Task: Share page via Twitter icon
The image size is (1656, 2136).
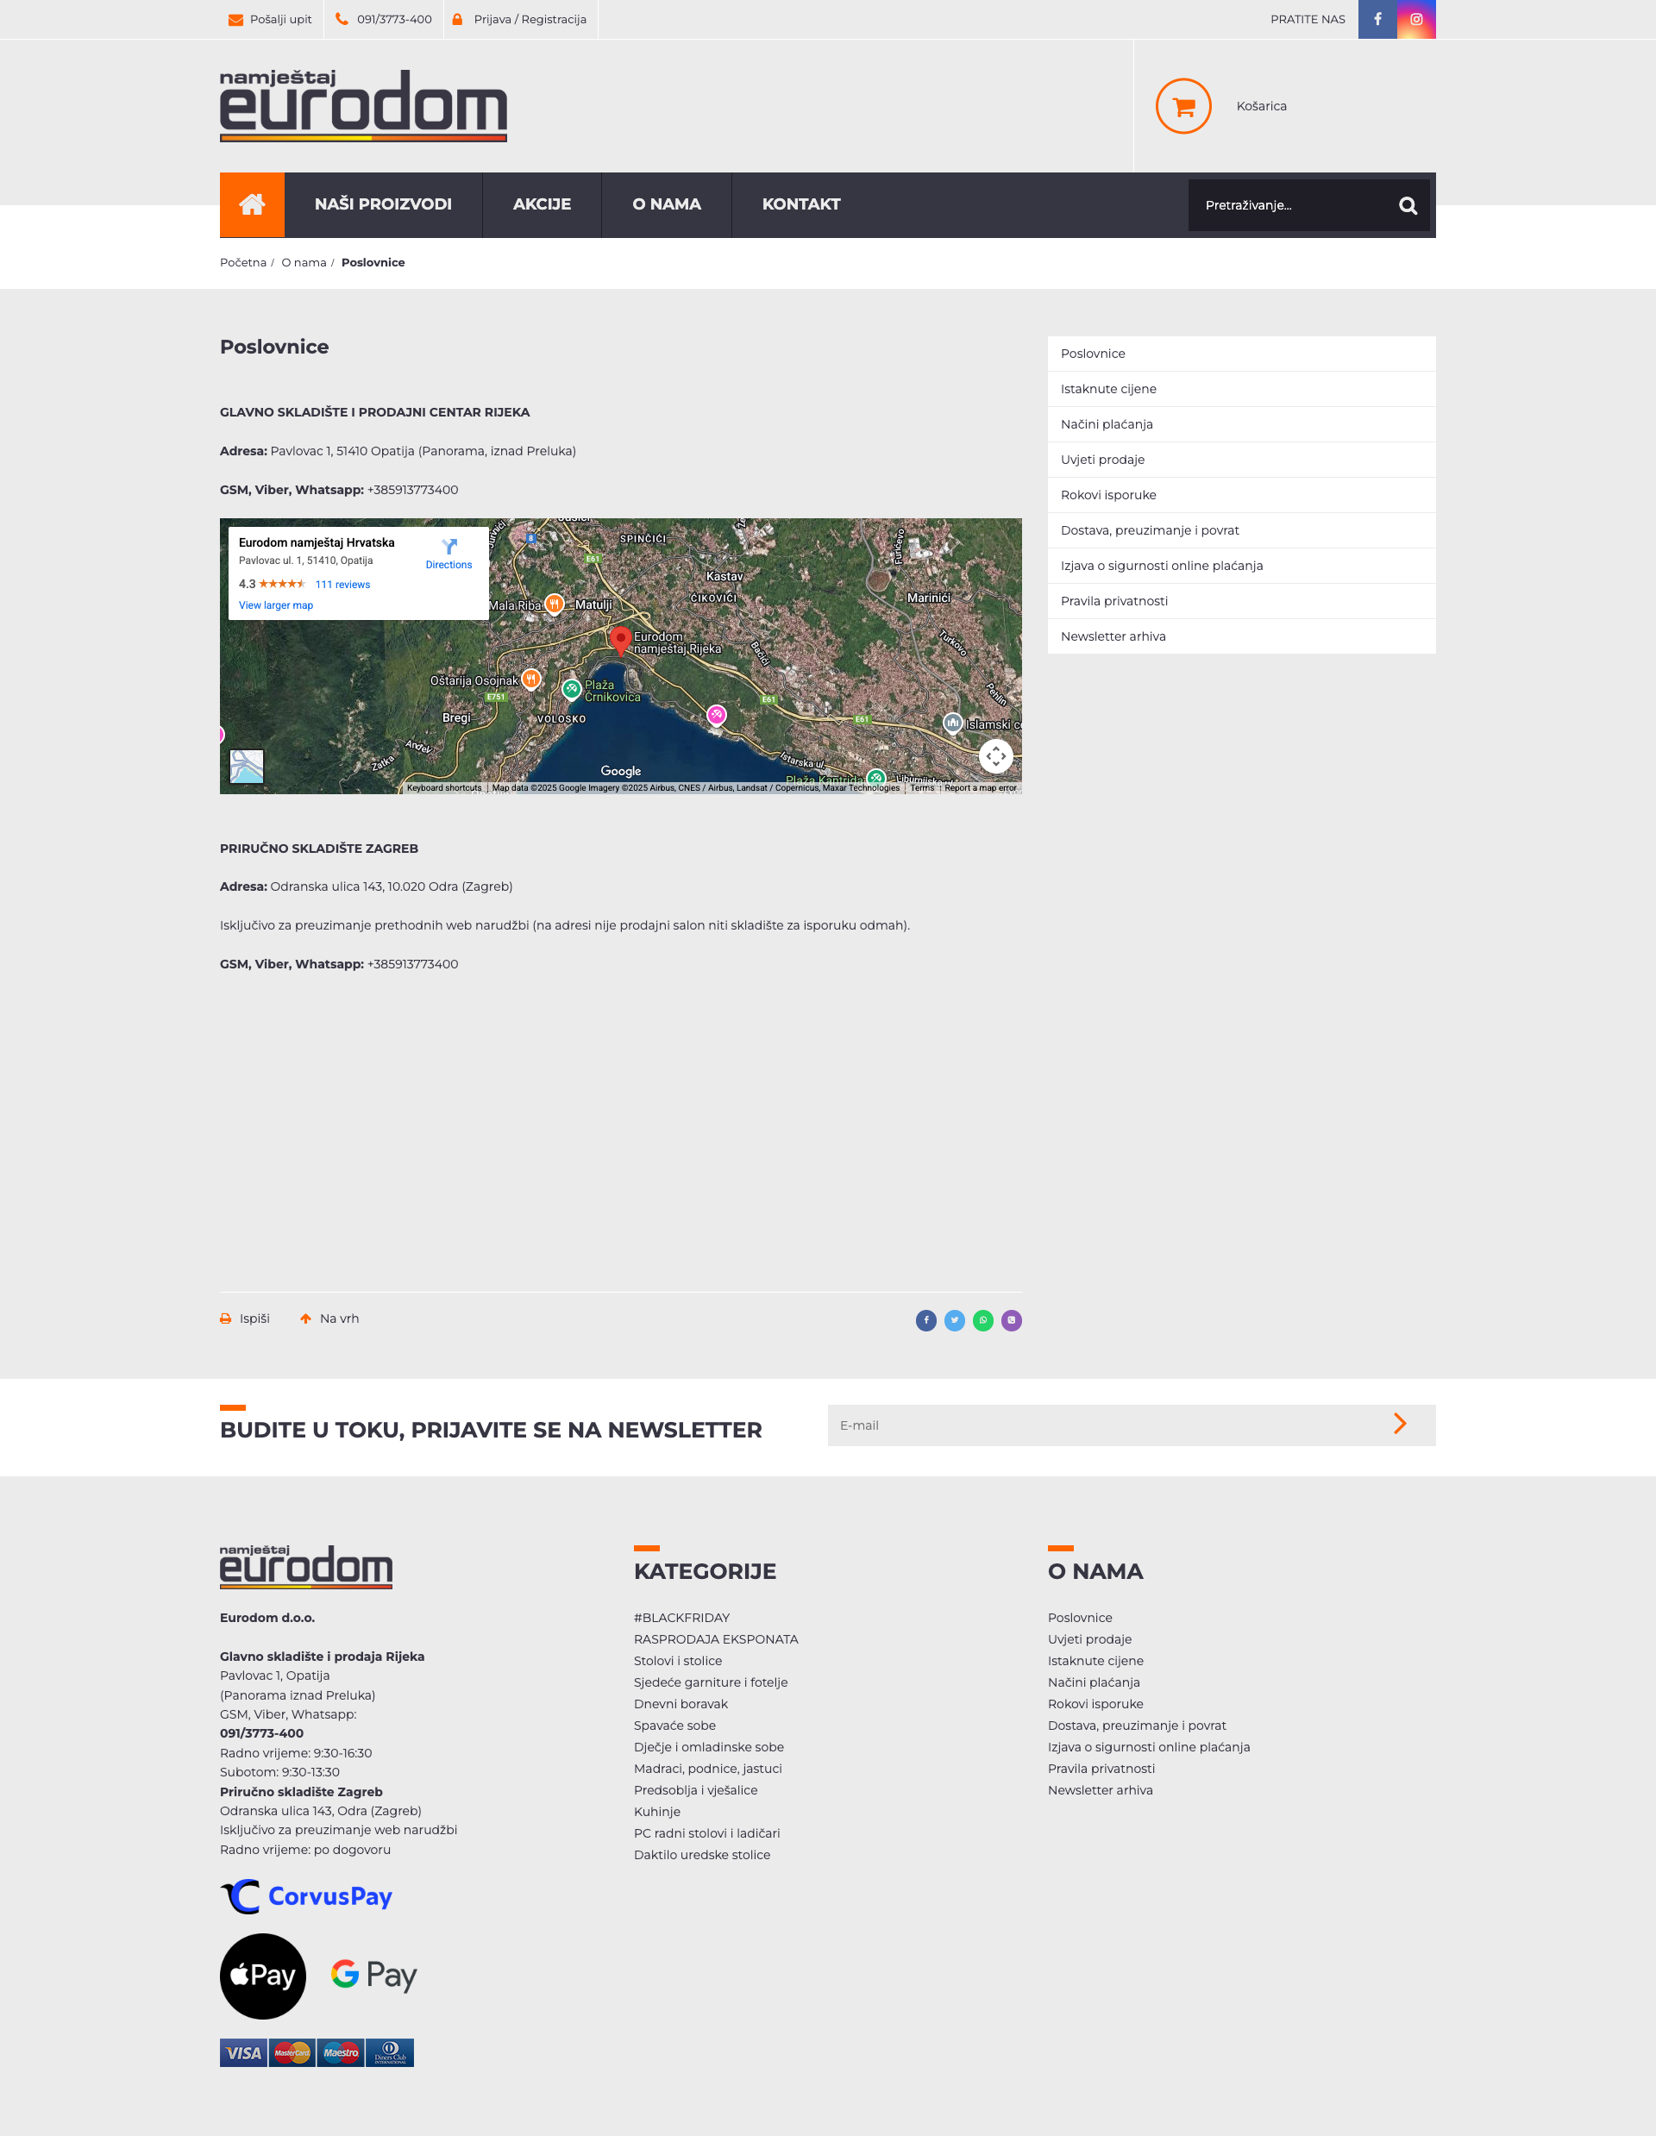Action: (x=954, y=1320)
